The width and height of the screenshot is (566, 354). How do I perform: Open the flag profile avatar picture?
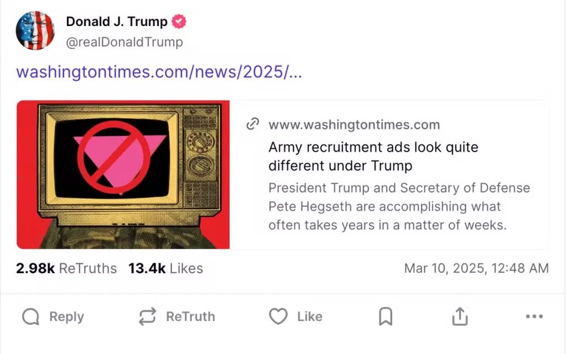36,31
